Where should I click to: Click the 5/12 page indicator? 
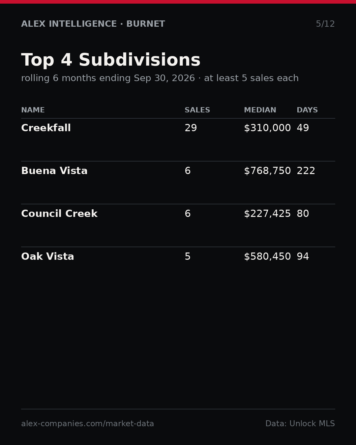coord(325,24)
